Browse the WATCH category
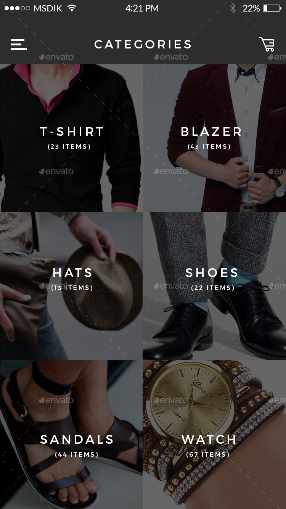The width and height of the screenshot is (286, 509). tap(215, 435)
